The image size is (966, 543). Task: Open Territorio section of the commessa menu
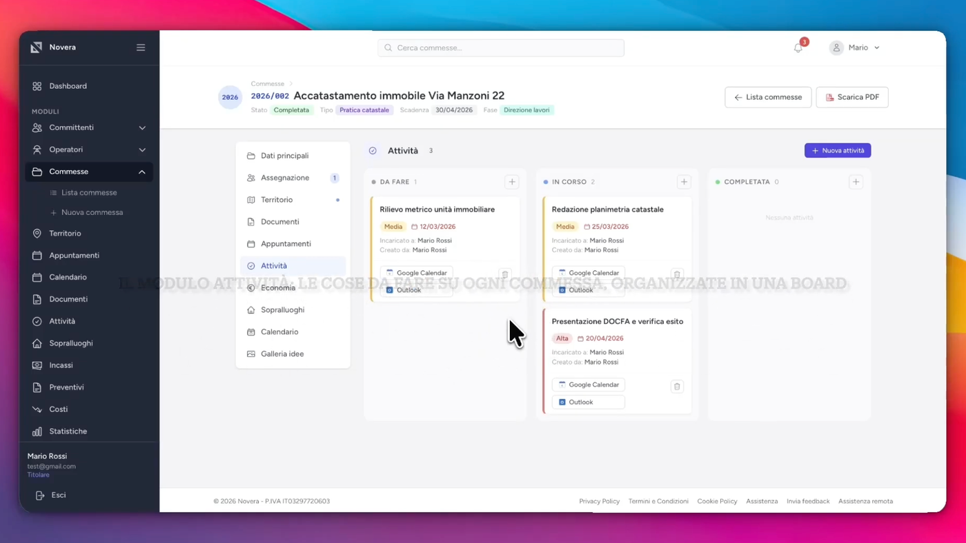click(x=293, y=200)
